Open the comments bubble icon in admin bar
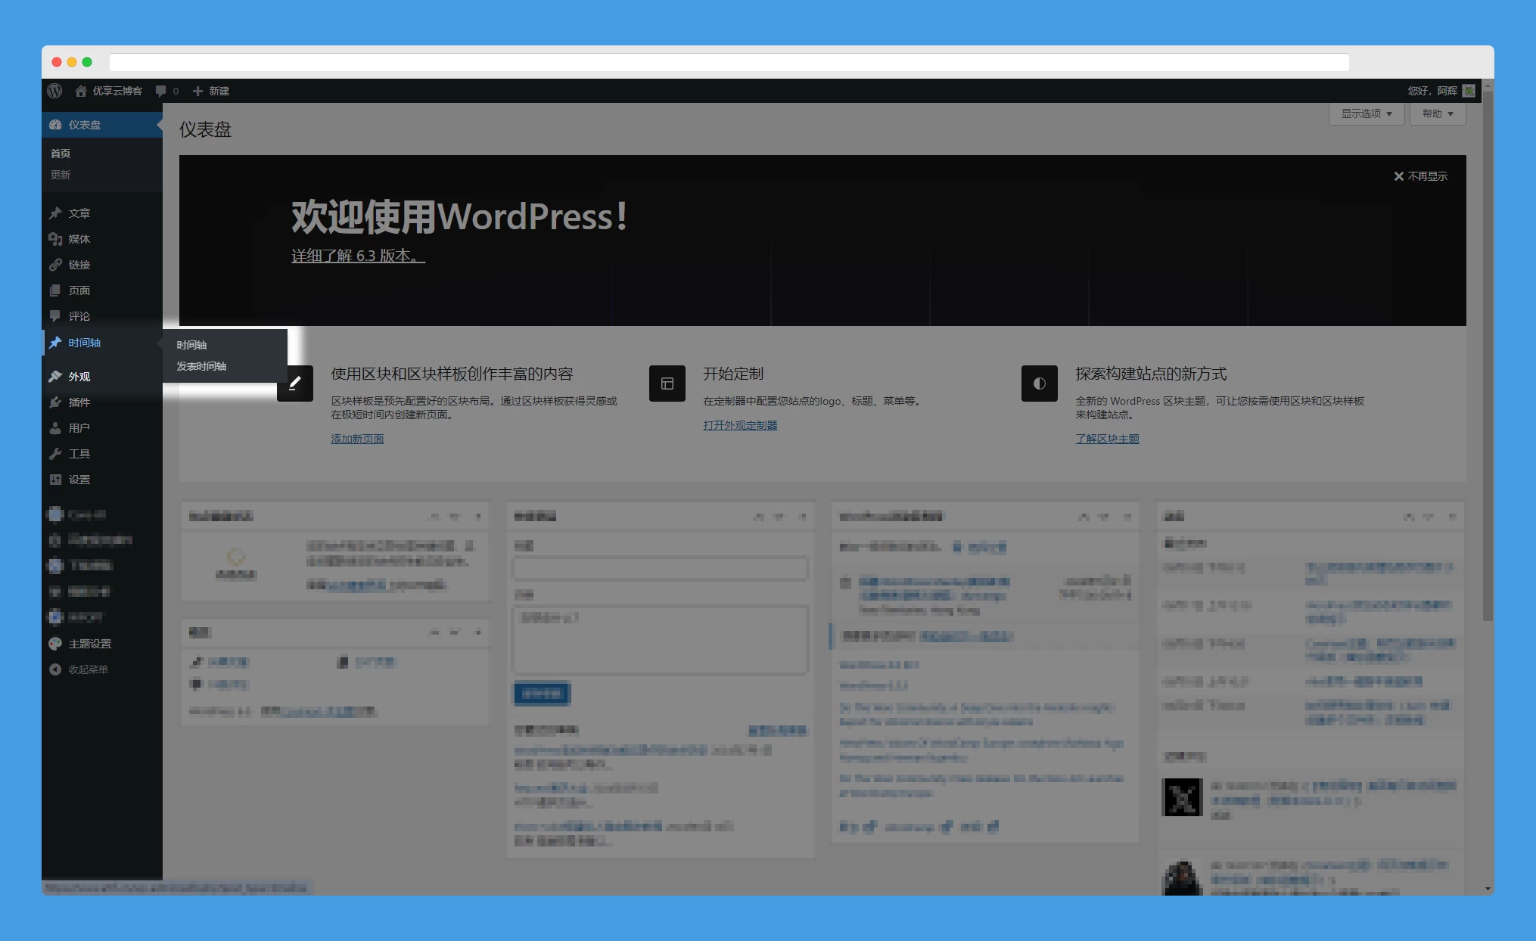The width and height of the screenshot is (1536, 941). [160, 91]
